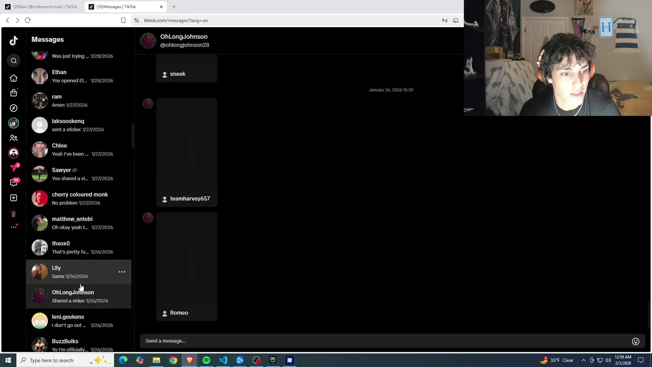652x367 pixels.
Task: Open the Lily conversation
Action: [79, 272]
